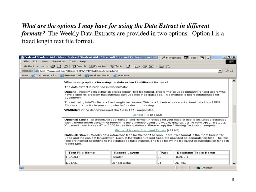This screenshot has width=256, height=192.
Task: Open the School File download link
Action: tap(141, 115)
